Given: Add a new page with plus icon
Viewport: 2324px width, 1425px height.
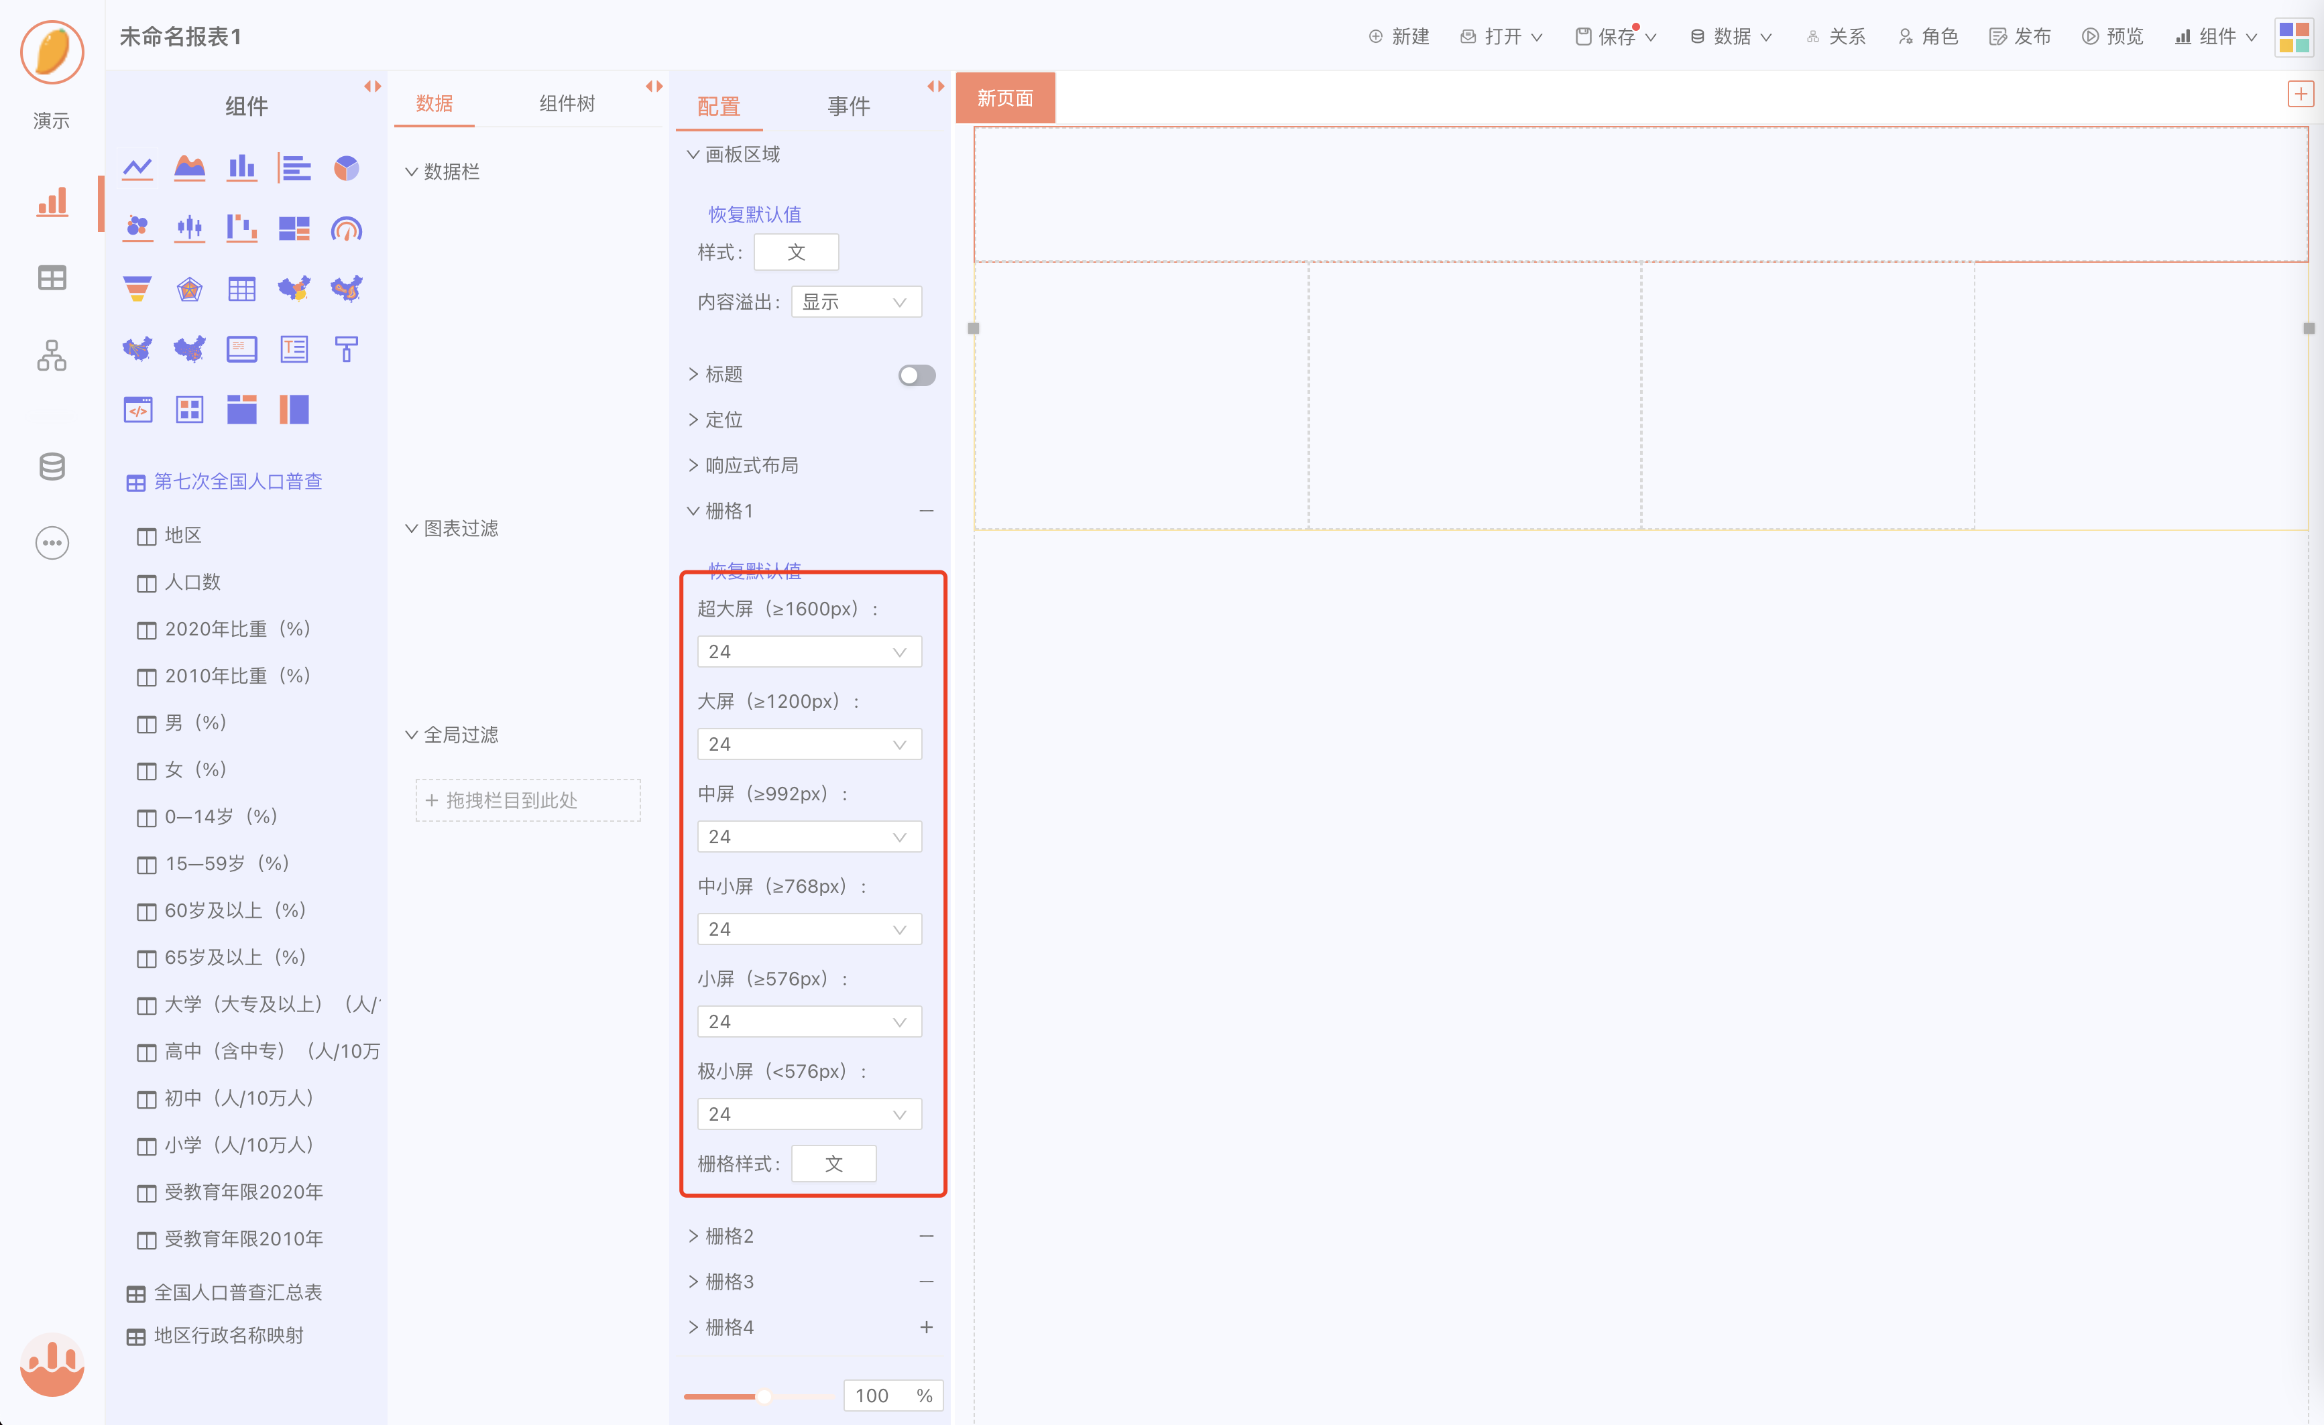Looking at the screenshot, I should coord(2301,95).
